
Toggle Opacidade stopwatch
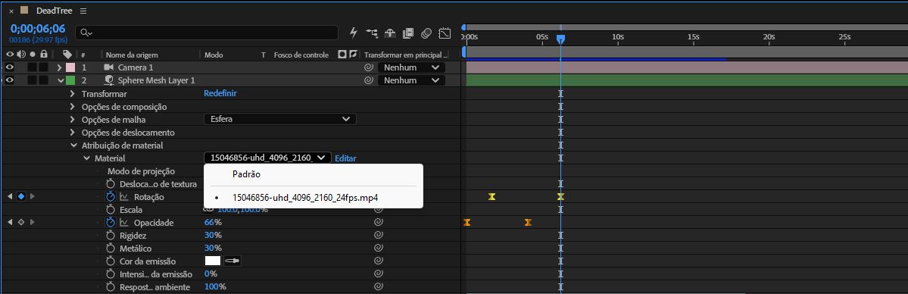(111, 222)
